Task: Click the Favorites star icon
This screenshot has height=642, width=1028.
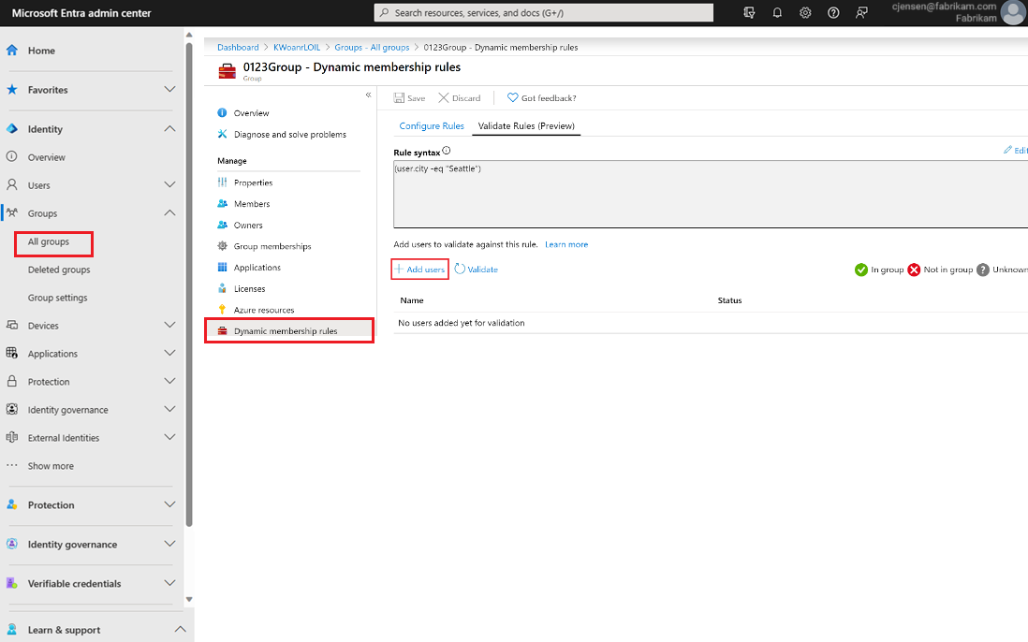Action: (12, 89)
